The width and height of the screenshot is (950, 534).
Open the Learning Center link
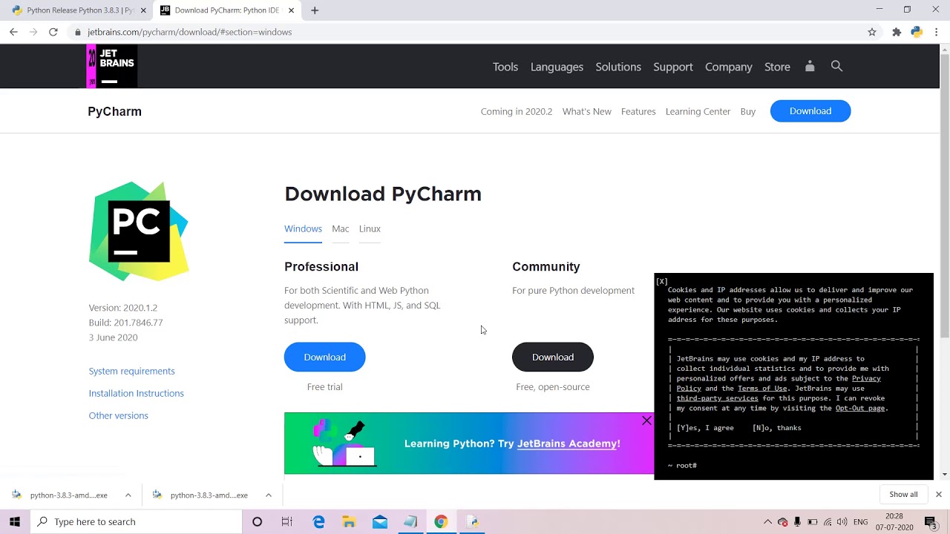698,111
